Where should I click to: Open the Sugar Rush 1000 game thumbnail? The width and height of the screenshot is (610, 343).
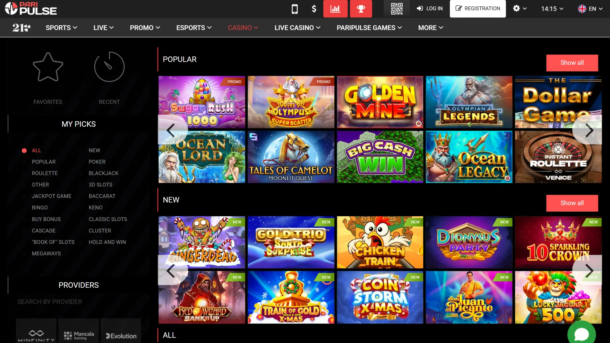pyautogui.click(x=202, y=102)
